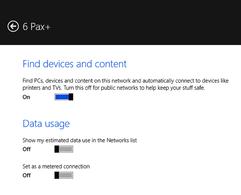Click the Show my estimated data use label
Screen dimensions: 241x195
79,140
